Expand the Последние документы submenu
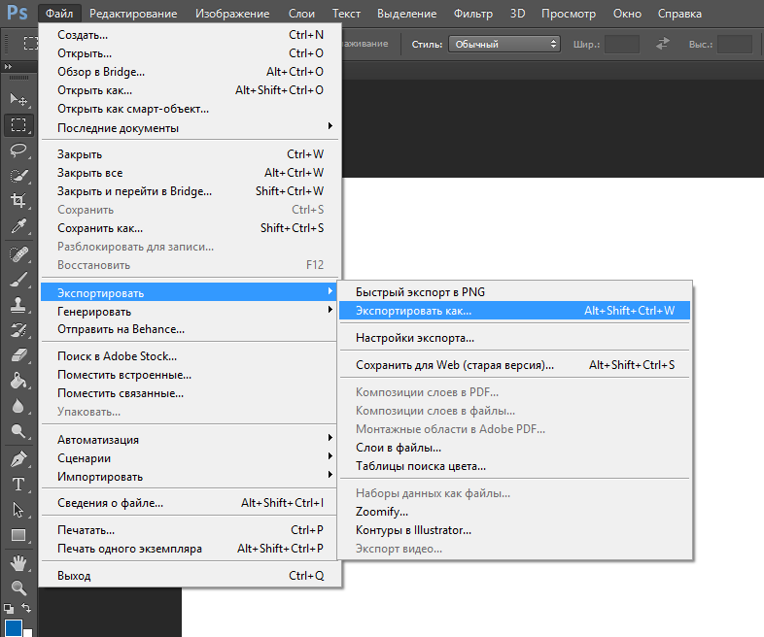Screen dimensions: 764x637 point(188,128)
